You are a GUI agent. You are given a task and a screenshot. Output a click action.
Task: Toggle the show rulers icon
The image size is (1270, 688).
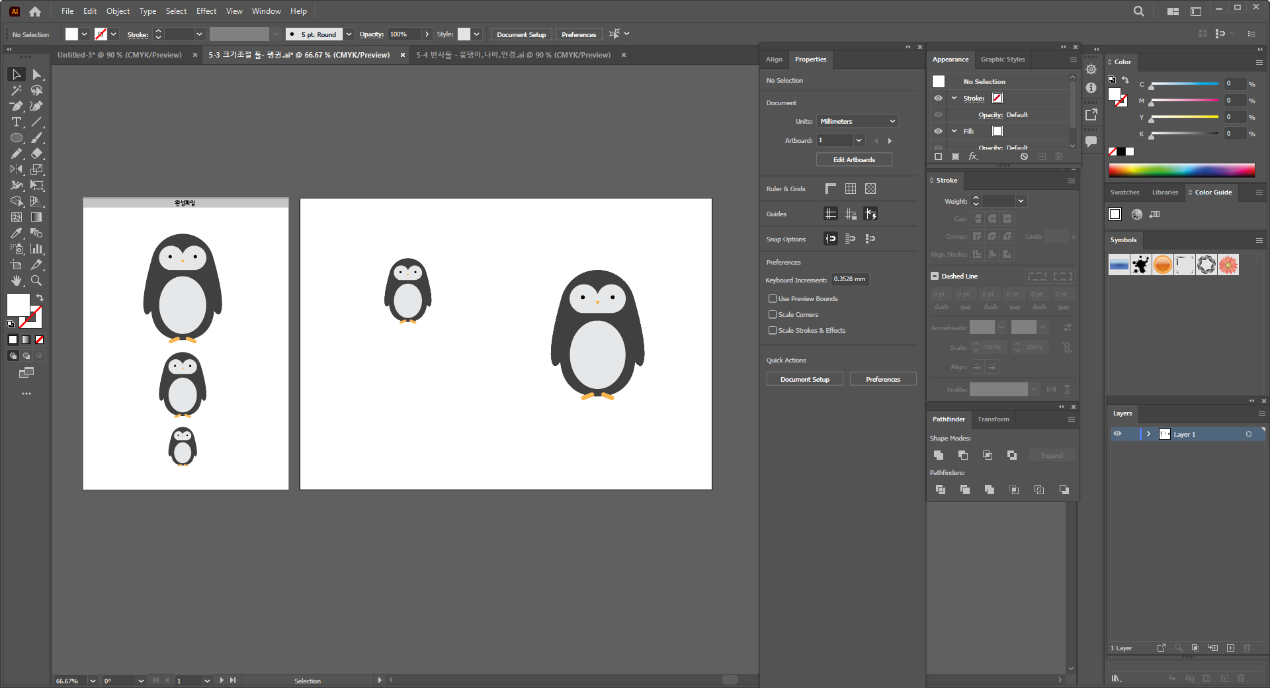point(831,189)
